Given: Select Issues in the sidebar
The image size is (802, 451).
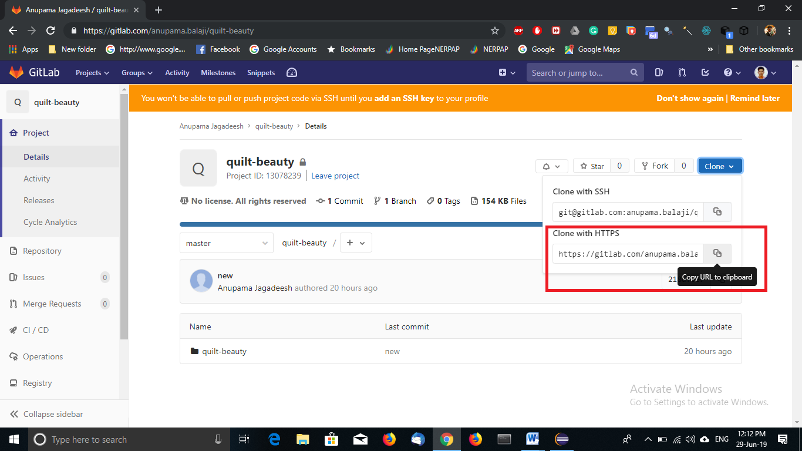Looking at the screenshot, I should tap(33, 277).
